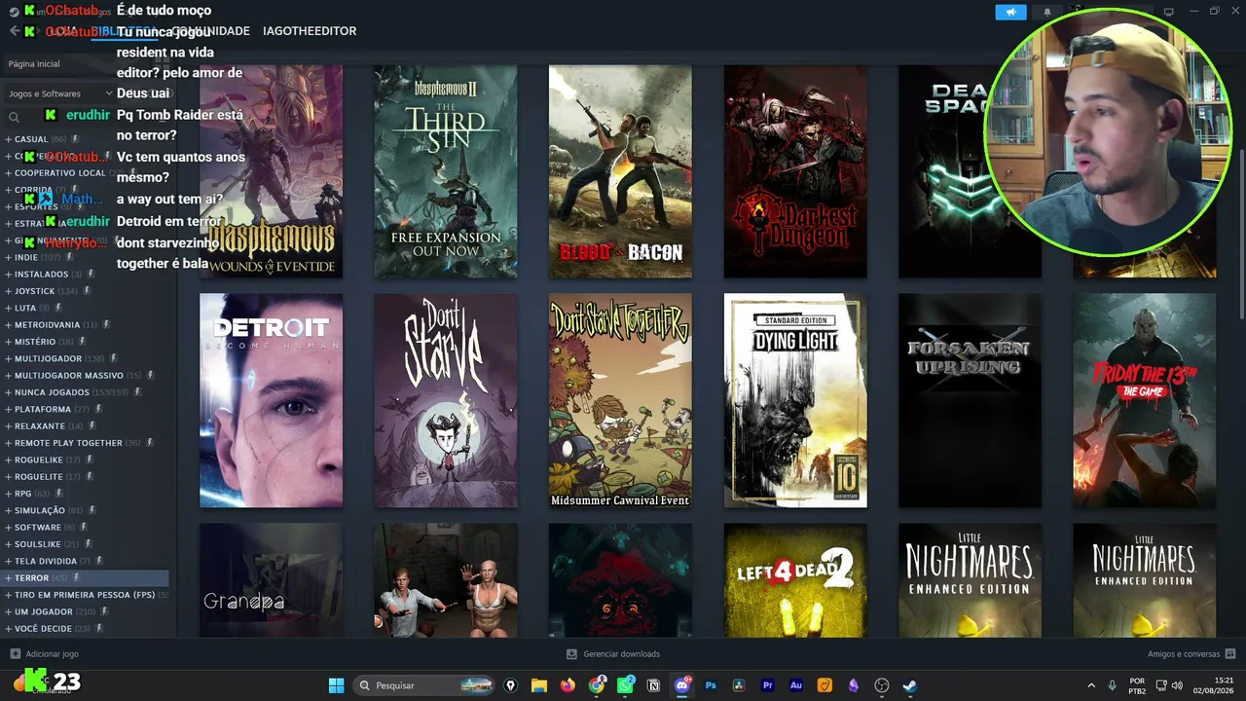
Task: Open DaVinci Resolve from the taskbar
Action: (739, 685)
